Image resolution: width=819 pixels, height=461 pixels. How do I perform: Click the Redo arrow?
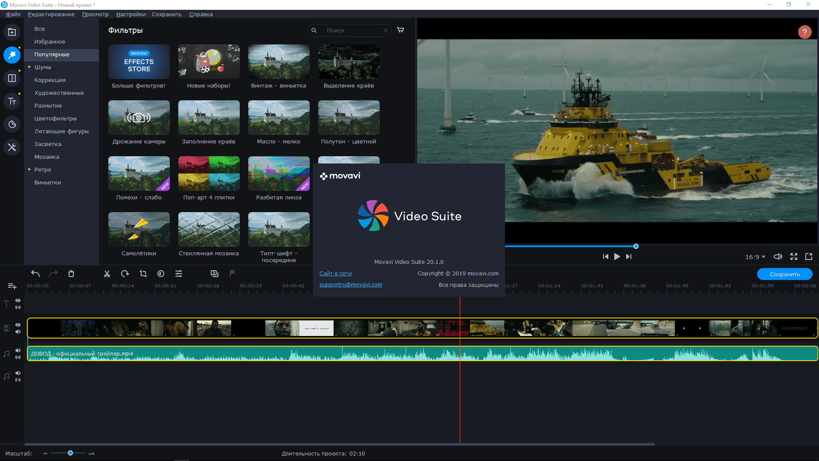tap(53, 274)
